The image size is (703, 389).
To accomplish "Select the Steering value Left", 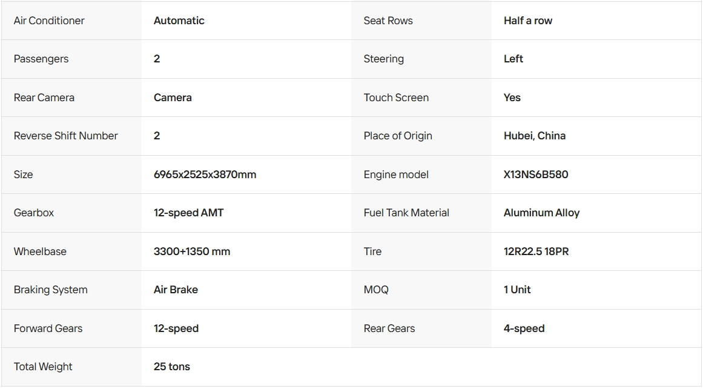I will 513,59.
